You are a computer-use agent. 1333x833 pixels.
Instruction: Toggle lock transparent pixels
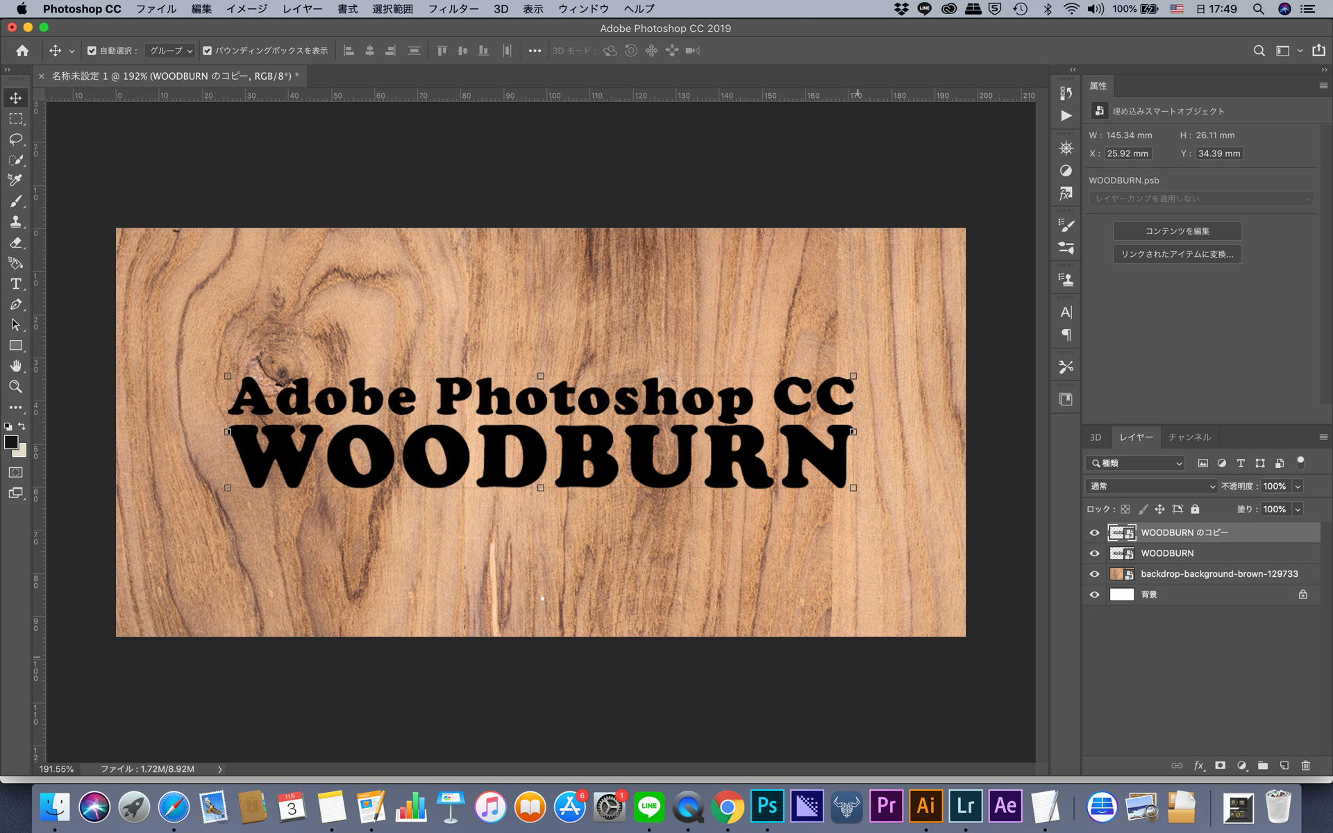[1125, 510]
